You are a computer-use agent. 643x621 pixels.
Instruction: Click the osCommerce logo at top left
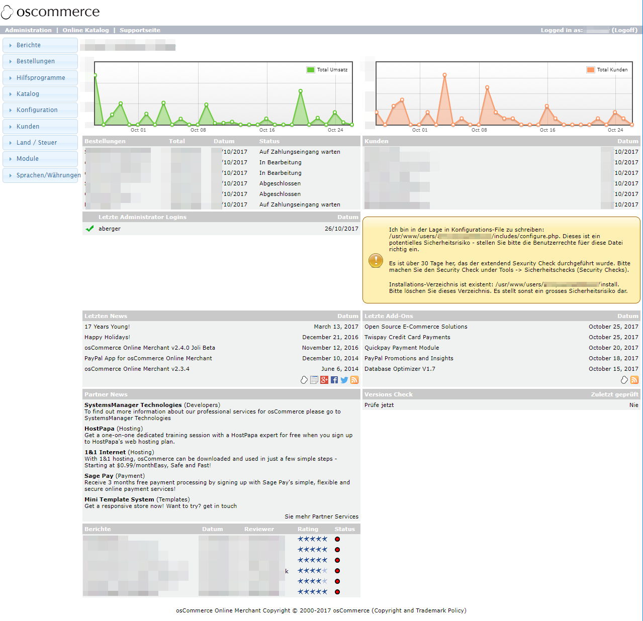[x=50, y=12]
